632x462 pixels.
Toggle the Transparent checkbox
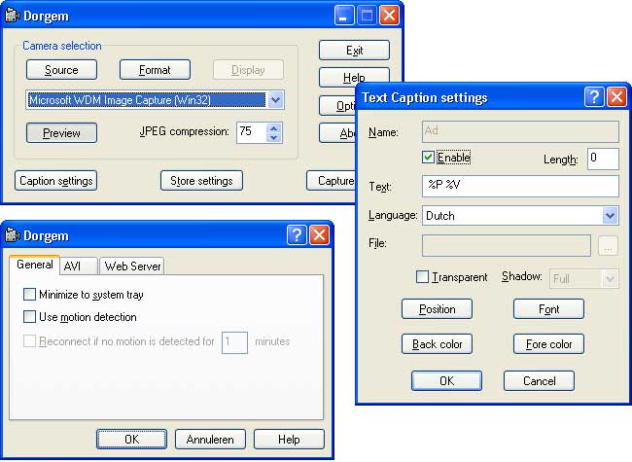coord(423,277)
